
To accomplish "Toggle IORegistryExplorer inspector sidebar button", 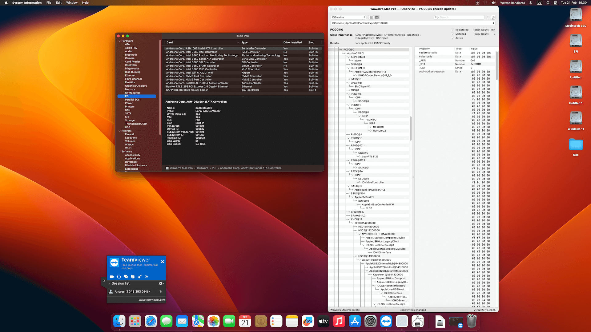I will coord(493,17).
